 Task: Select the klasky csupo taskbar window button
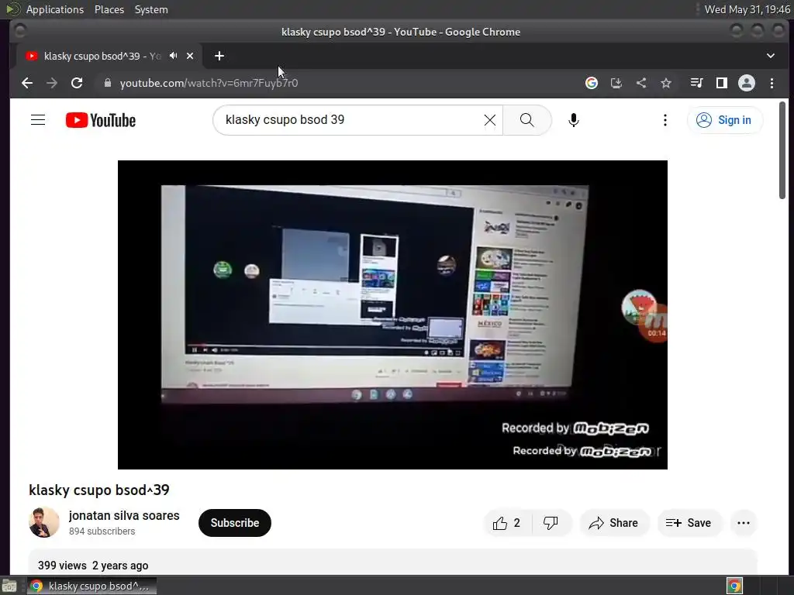(x=91, y=586)
